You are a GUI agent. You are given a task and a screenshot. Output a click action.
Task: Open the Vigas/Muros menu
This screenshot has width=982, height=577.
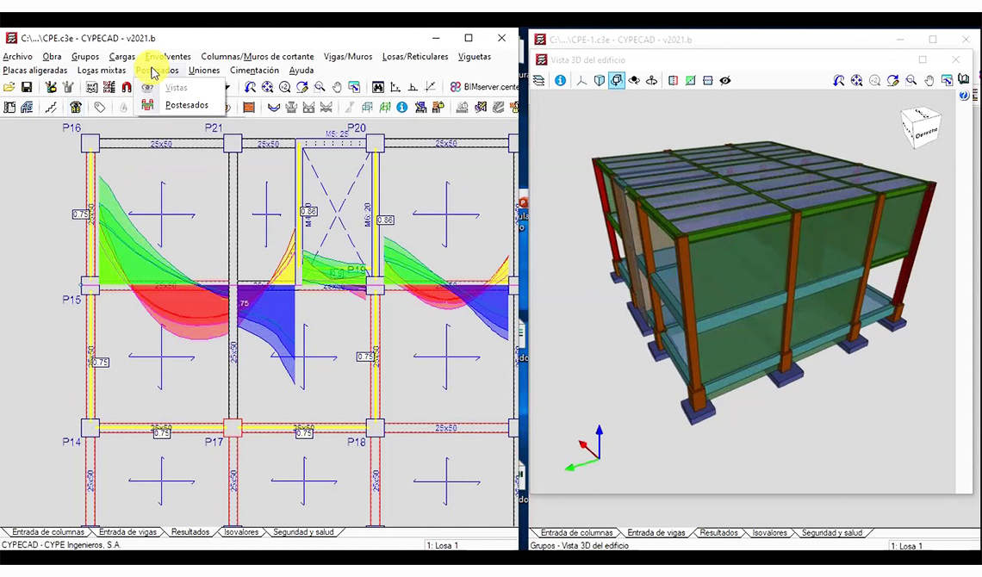(x=348, y=56)
